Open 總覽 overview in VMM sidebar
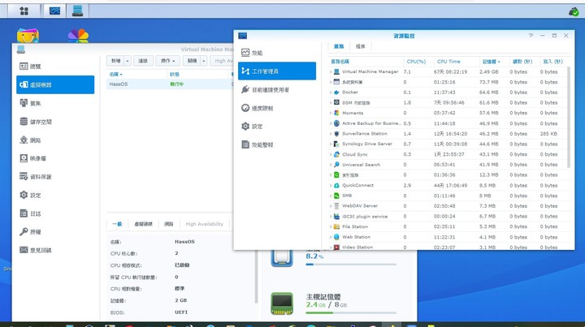Screen dimensions: 585x327 coord(55,67)
